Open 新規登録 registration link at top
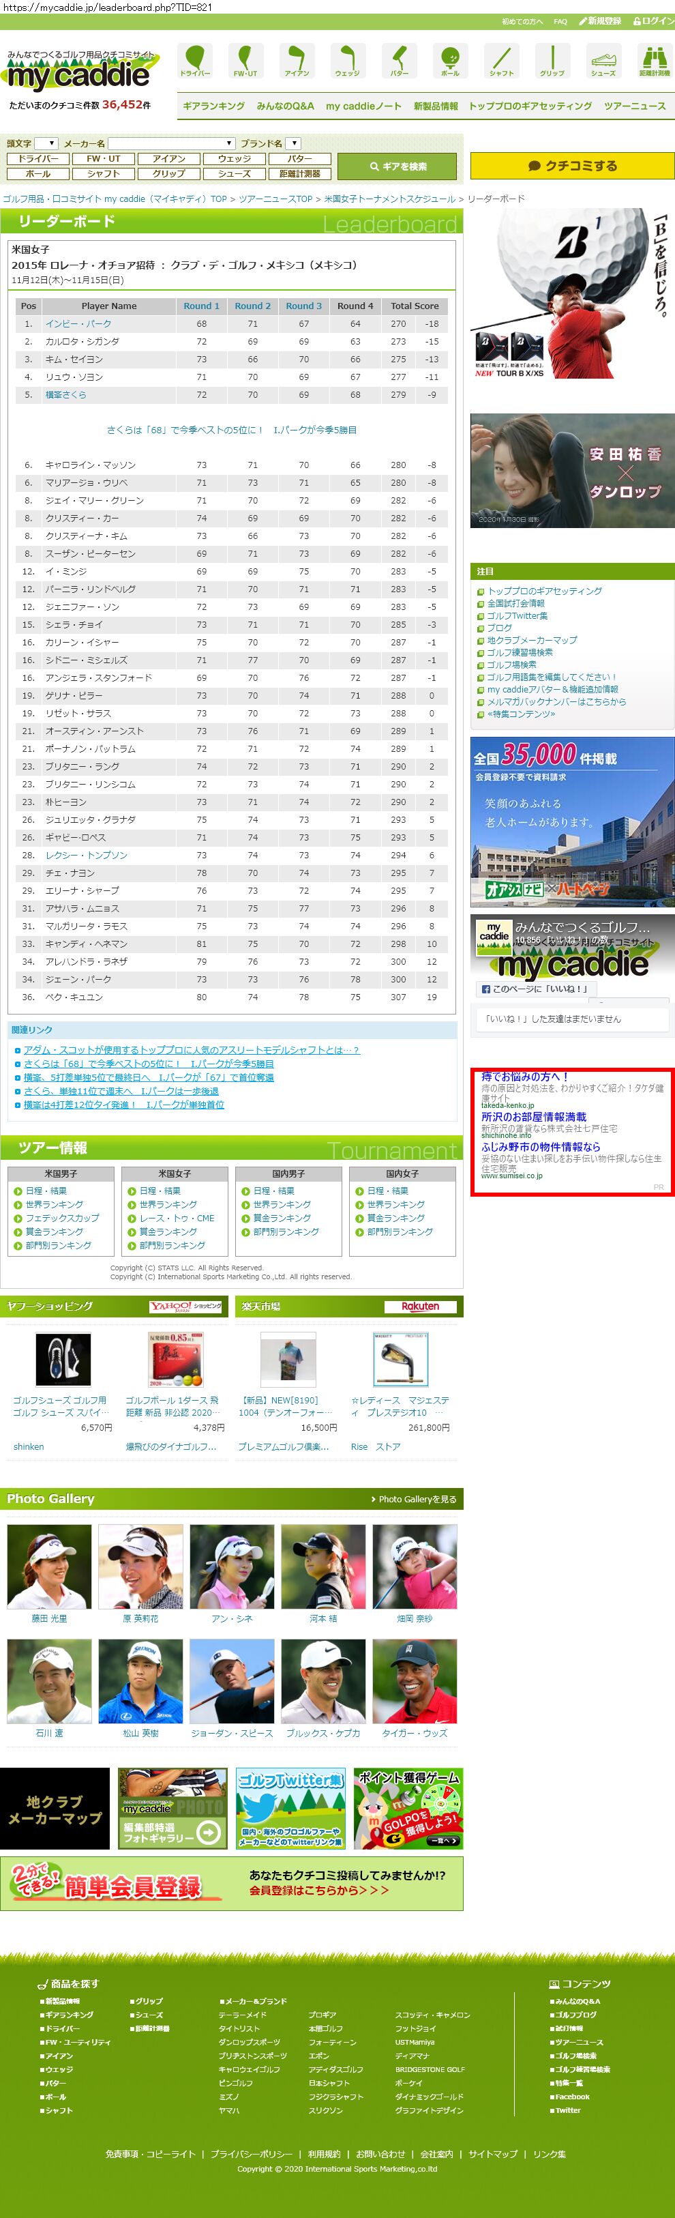The height and width of the screenshot is (2218, 675). pos(599,20)
